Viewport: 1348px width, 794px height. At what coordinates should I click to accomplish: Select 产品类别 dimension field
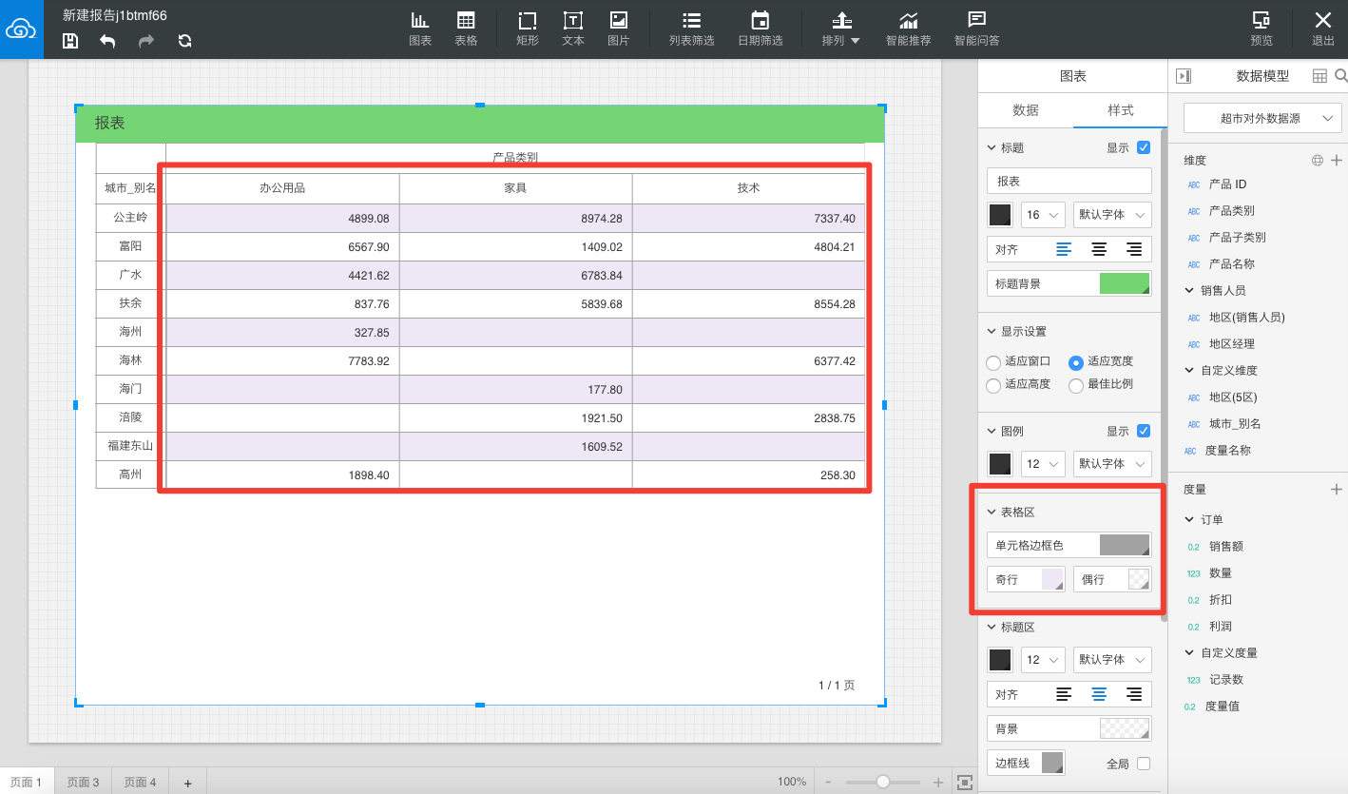tap(1231, 210)
